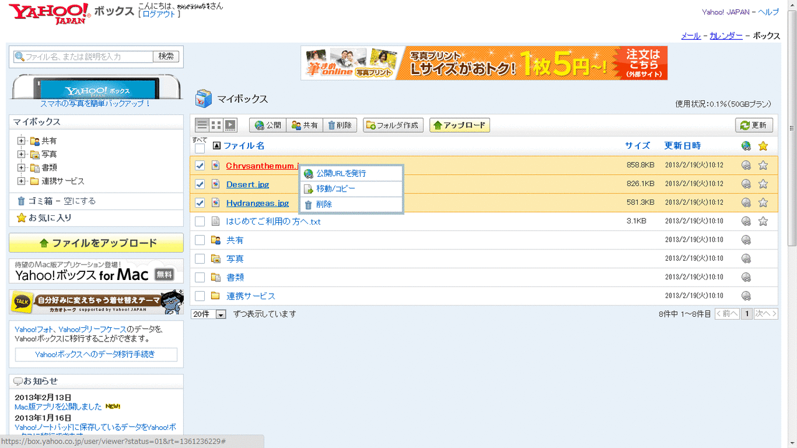Image resolution: width=797 pixels, height=448 pixels.
Task: Star Desert.jpg as favorite
Action: click(x=763, y=184)
